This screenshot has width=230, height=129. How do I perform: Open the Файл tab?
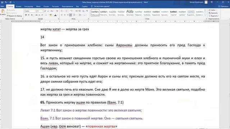pyautogui.click(x=2, y=6)
